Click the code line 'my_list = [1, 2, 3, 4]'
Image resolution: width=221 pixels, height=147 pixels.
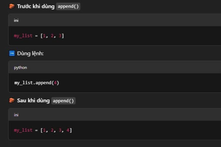pyautogui.click(x=43, y=130)
